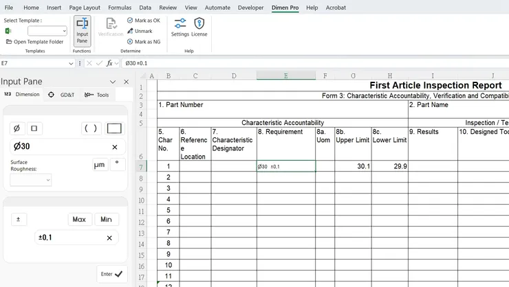Open the License dialog
Image resolution: width=509 pixels, height=287 pixels.
(x=199, y=27)
